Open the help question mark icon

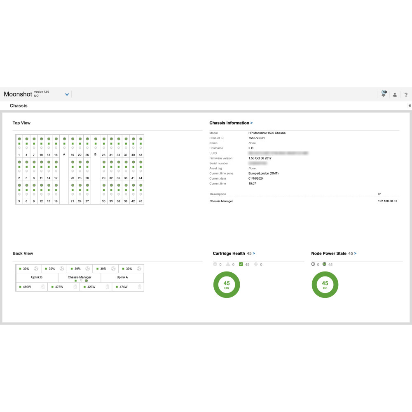[406, 94]
